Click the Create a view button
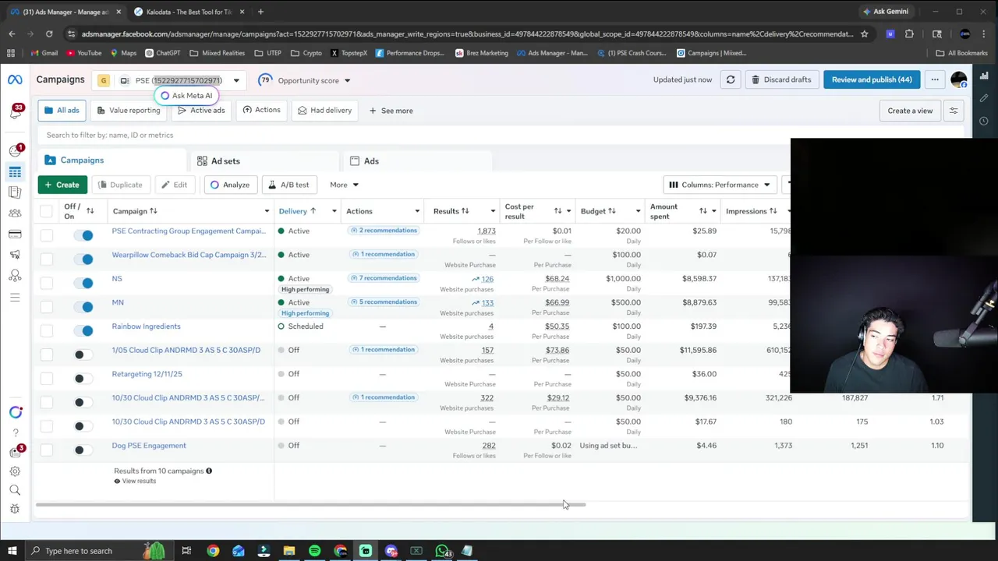998x561 pixels. (910, 111)
